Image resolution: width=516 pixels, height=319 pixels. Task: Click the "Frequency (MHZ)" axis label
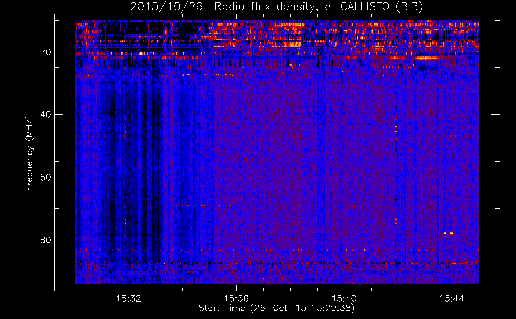[x=29, y=153]
